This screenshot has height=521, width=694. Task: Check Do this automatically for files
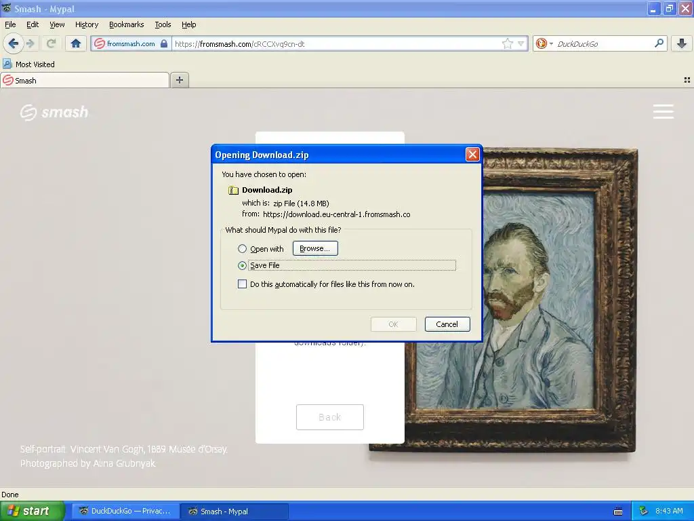coord(242,284)
